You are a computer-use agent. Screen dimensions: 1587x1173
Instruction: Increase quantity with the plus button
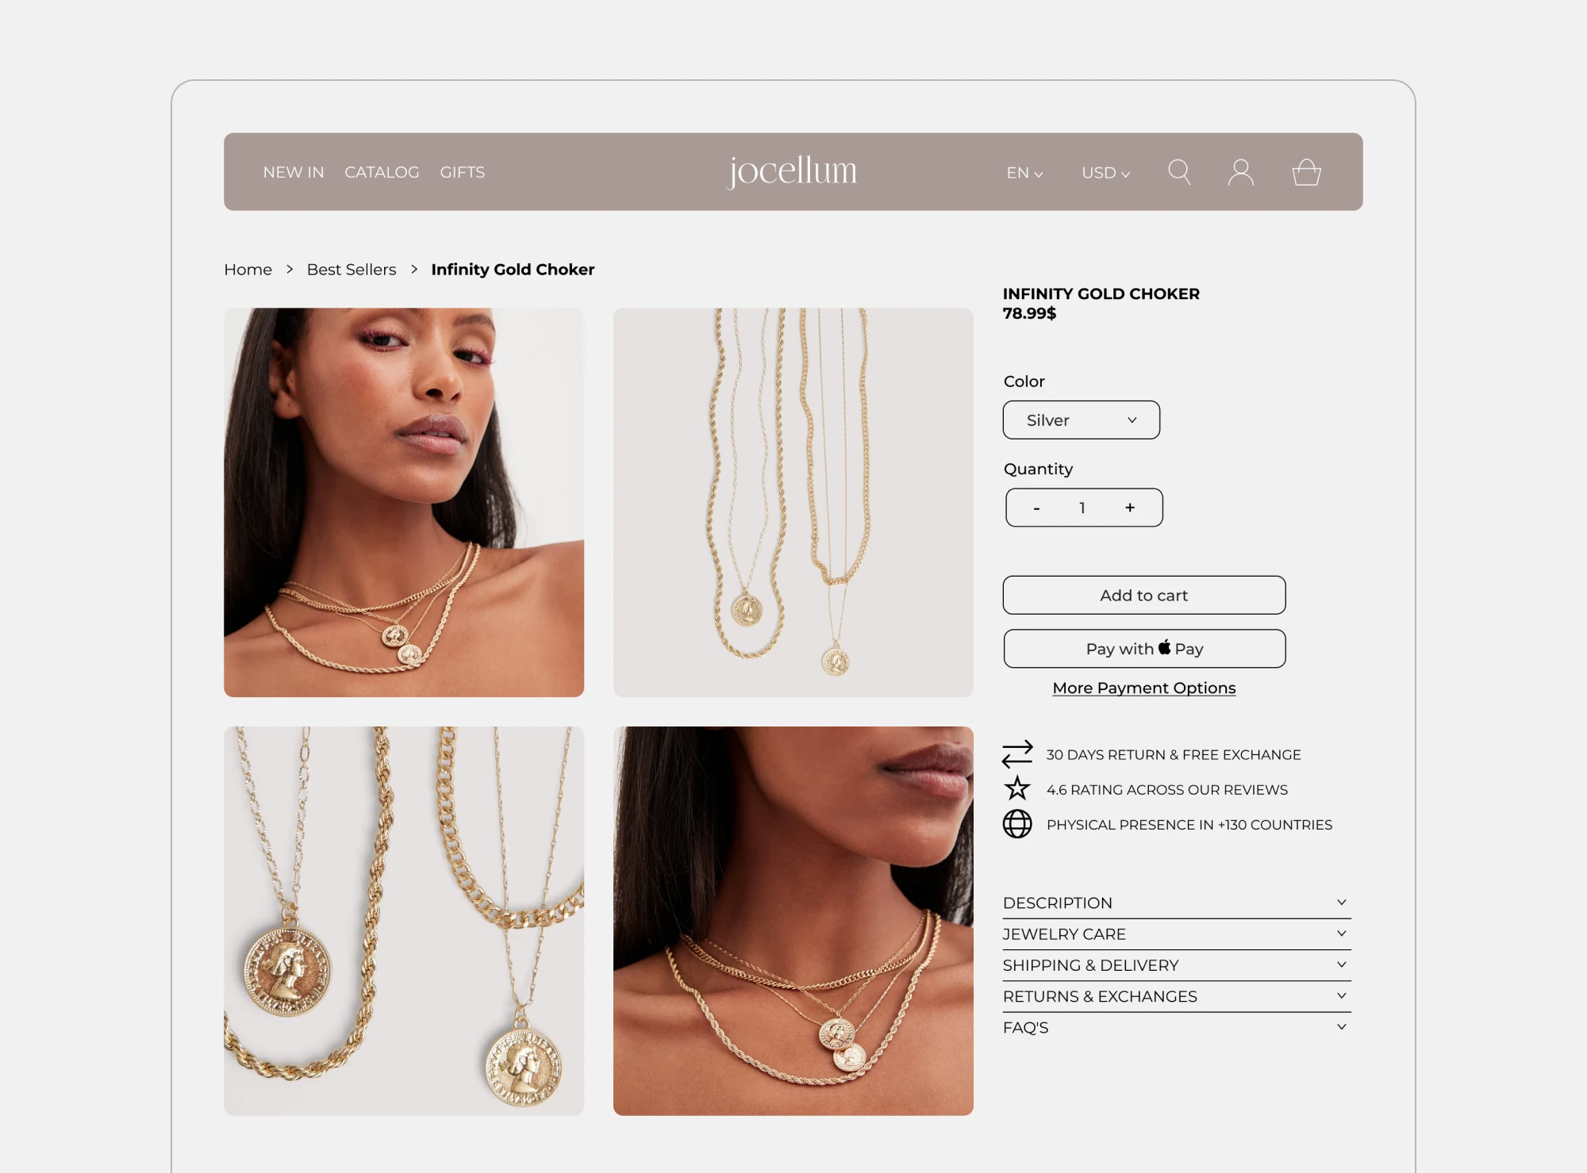point(1130,508)
